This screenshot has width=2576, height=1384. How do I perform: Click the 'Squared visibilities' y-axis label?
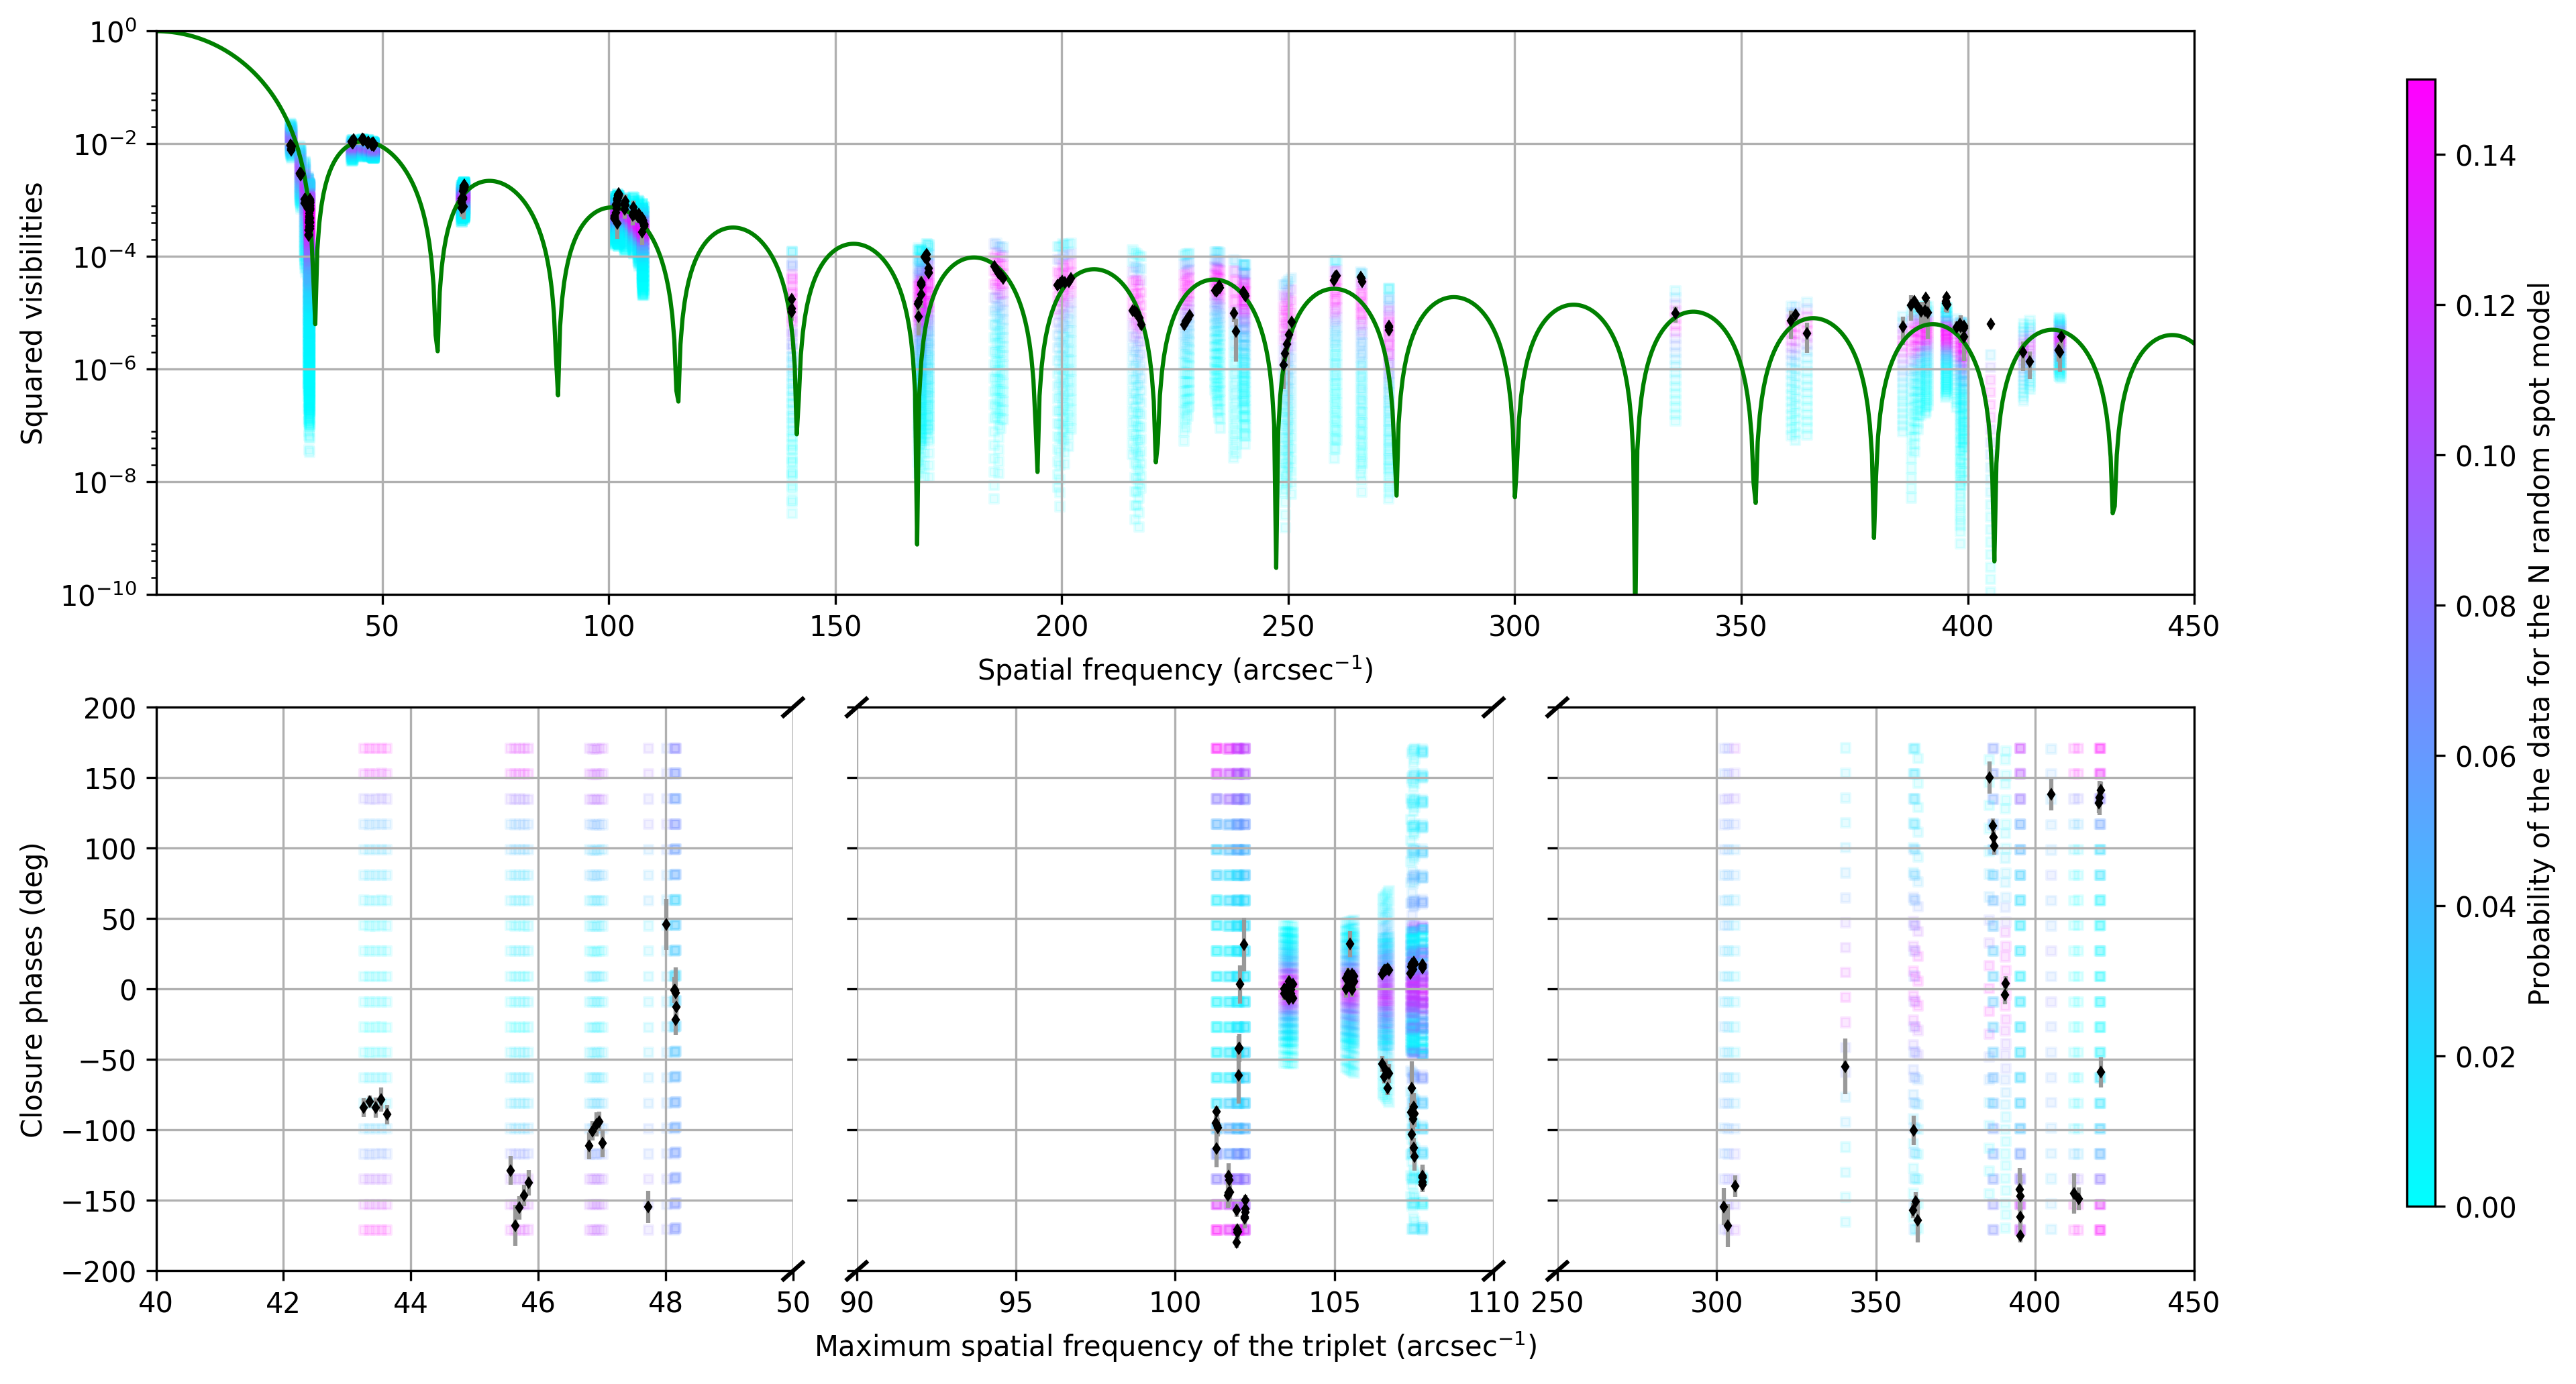[x=32, y=313]
